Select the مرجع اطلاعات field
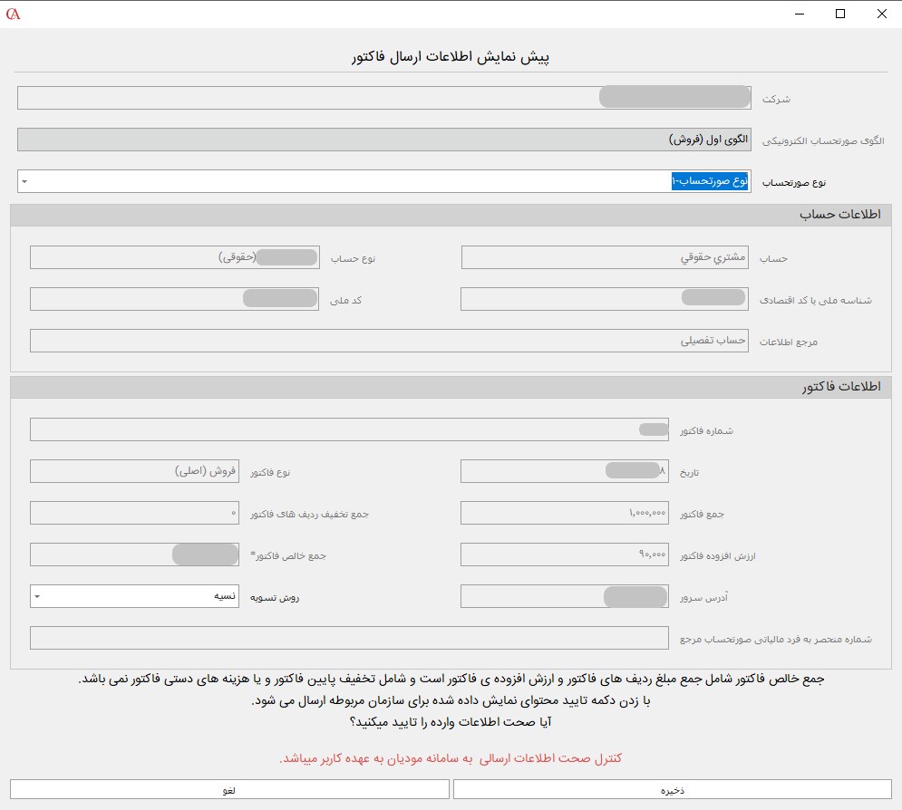This screenshot has width=902, height=810. 389,341
